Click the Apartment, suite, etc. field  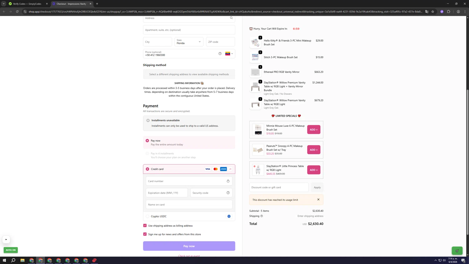coord(189,30)
